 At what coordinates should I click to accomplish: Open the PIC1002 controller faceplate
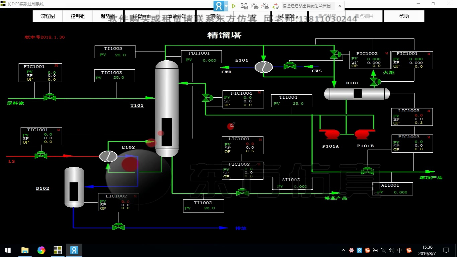click(370, 60)
